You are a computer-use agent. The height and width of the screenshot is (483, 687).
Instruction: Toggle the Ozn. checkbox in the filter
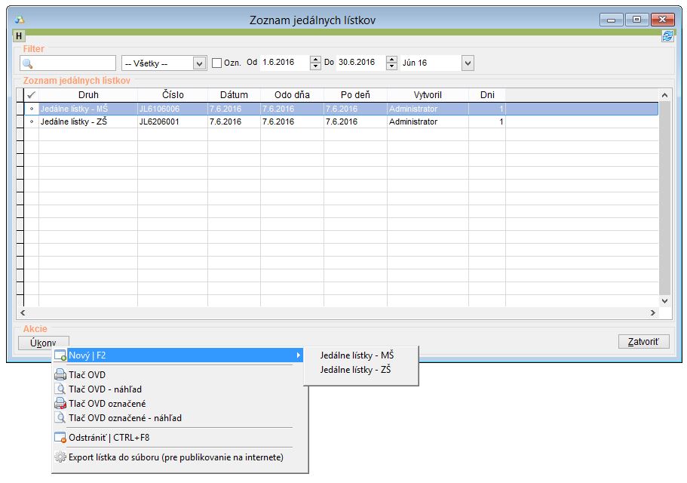(x=217, y=63)
